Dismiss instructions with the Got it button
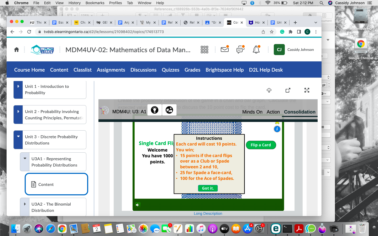This screenshot has width=378, height=236. 208,188
